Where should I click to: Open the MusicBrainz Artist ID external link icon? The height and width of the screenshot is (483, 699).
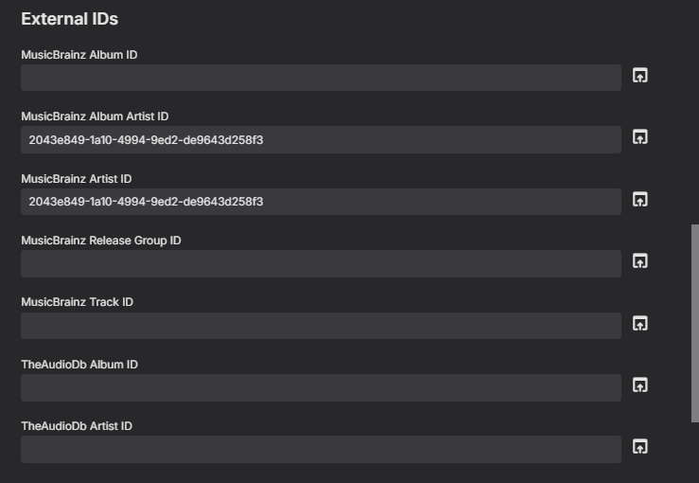click(640, 200)
